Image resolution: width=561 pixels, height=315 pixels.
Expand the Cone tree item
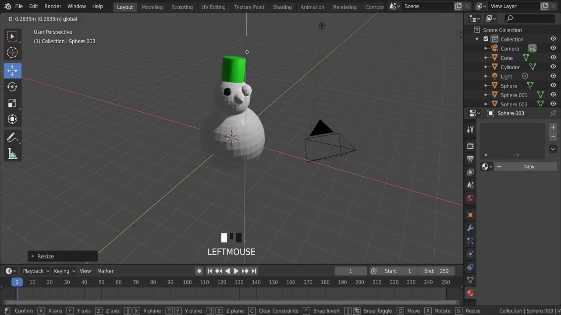[x=486, y=58]
